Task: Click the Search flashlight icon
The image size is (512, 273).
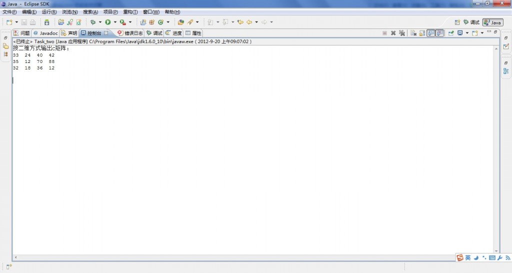Action: [190, 22]
